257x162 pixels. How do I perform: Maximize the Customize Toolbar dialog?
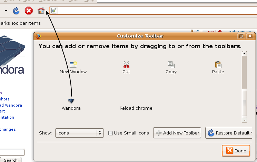[x=241, y=36]
